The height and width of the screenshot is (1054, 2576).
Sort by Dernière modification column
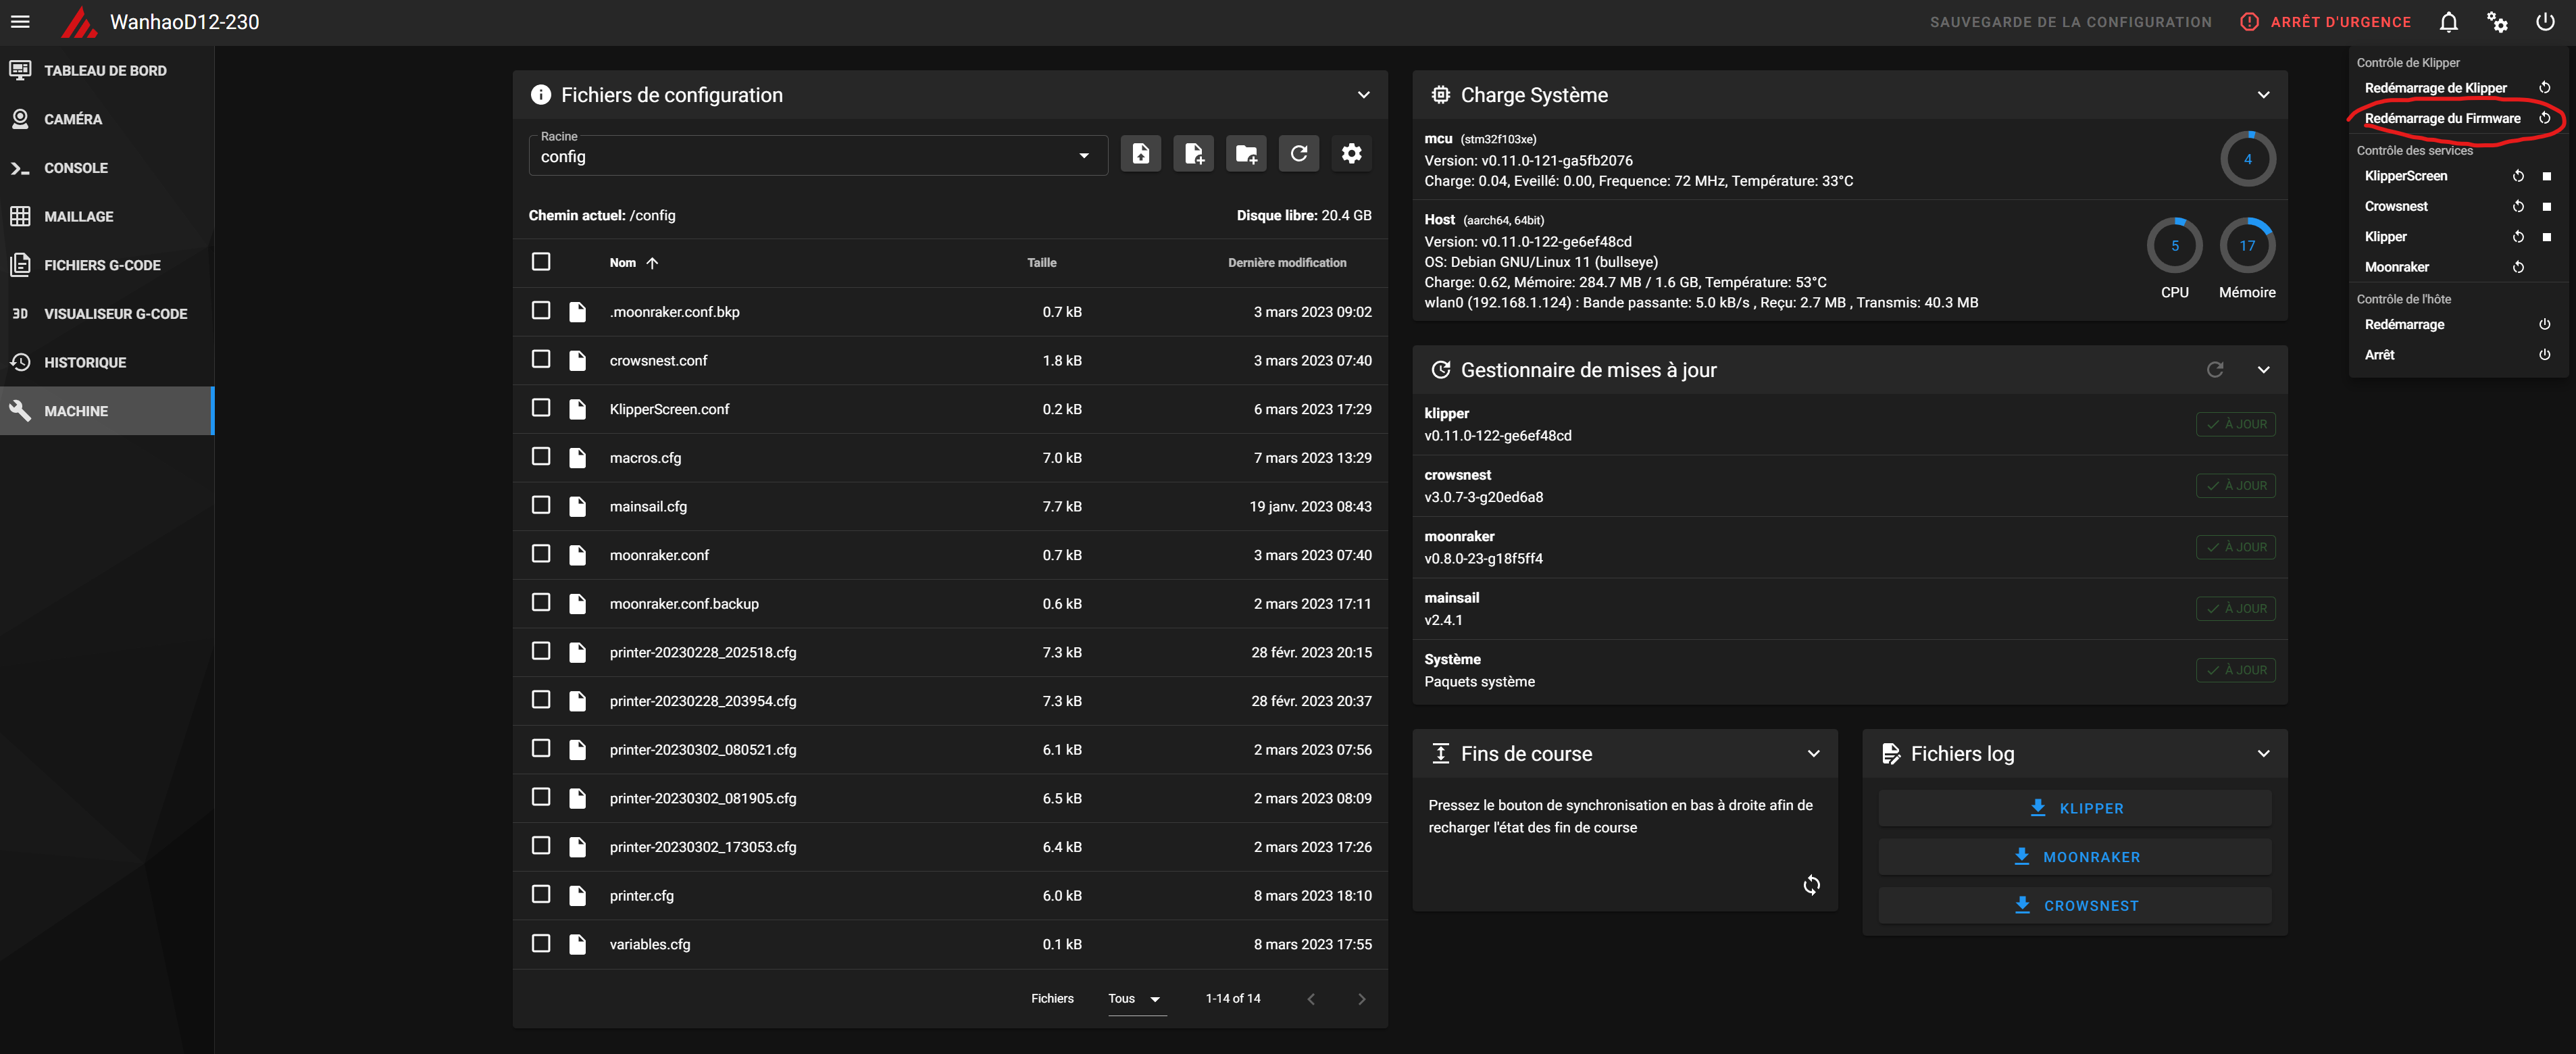1286,263
